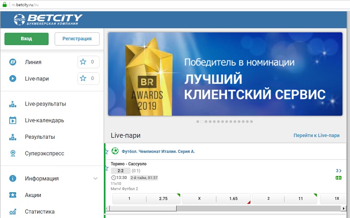Pick the draw X odds 1.65

(x=233, y=199)
